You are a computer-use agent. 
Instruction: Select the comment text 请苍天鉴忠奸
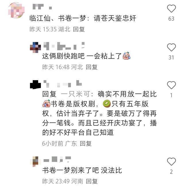pyautogui.click(x=115, y=18)
